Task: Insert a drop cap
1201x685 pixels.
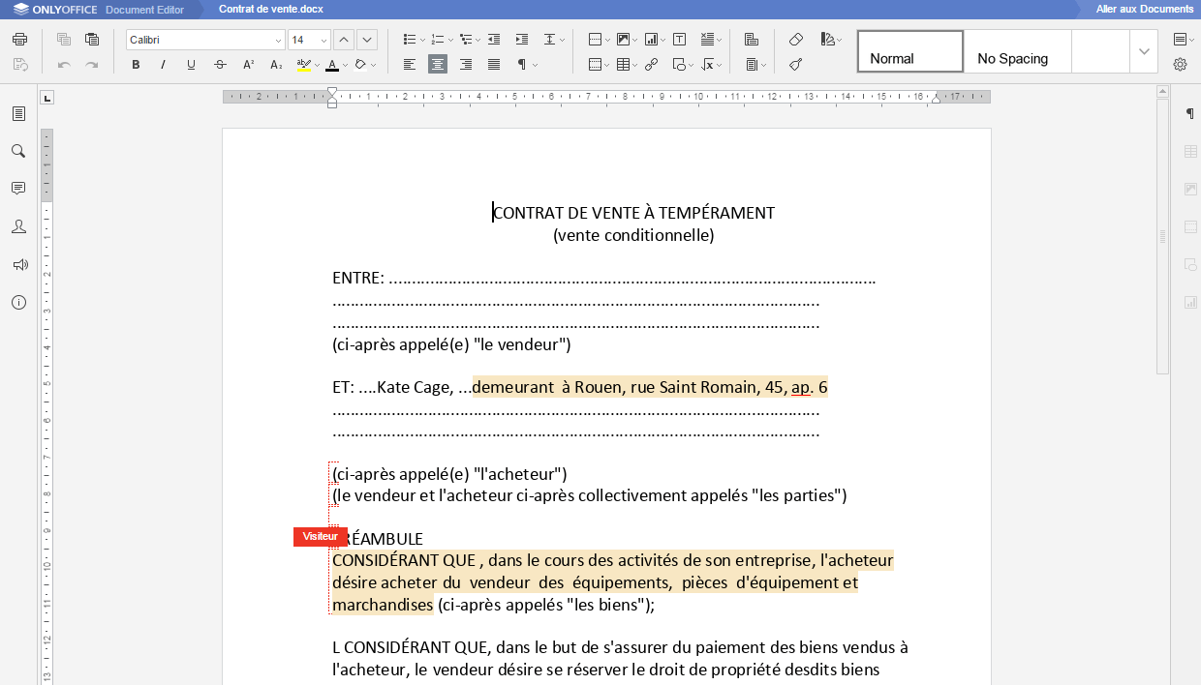Action: (710, 40)
